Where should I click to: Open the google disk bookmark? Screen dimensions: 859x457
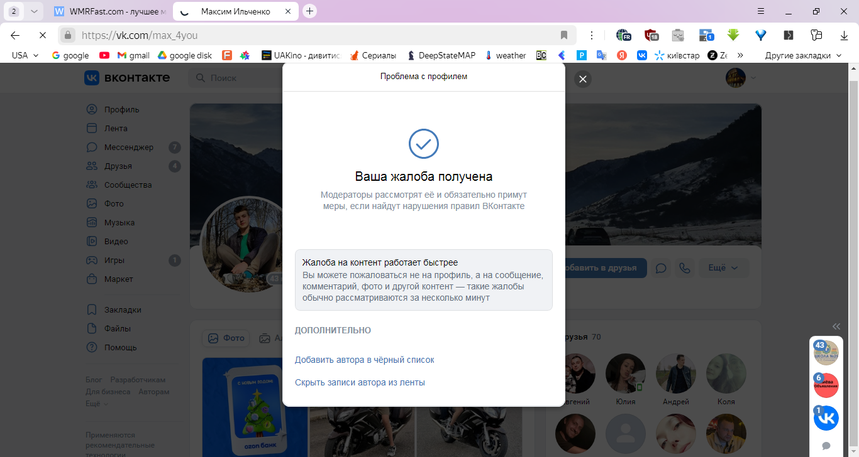coord(184,55)
